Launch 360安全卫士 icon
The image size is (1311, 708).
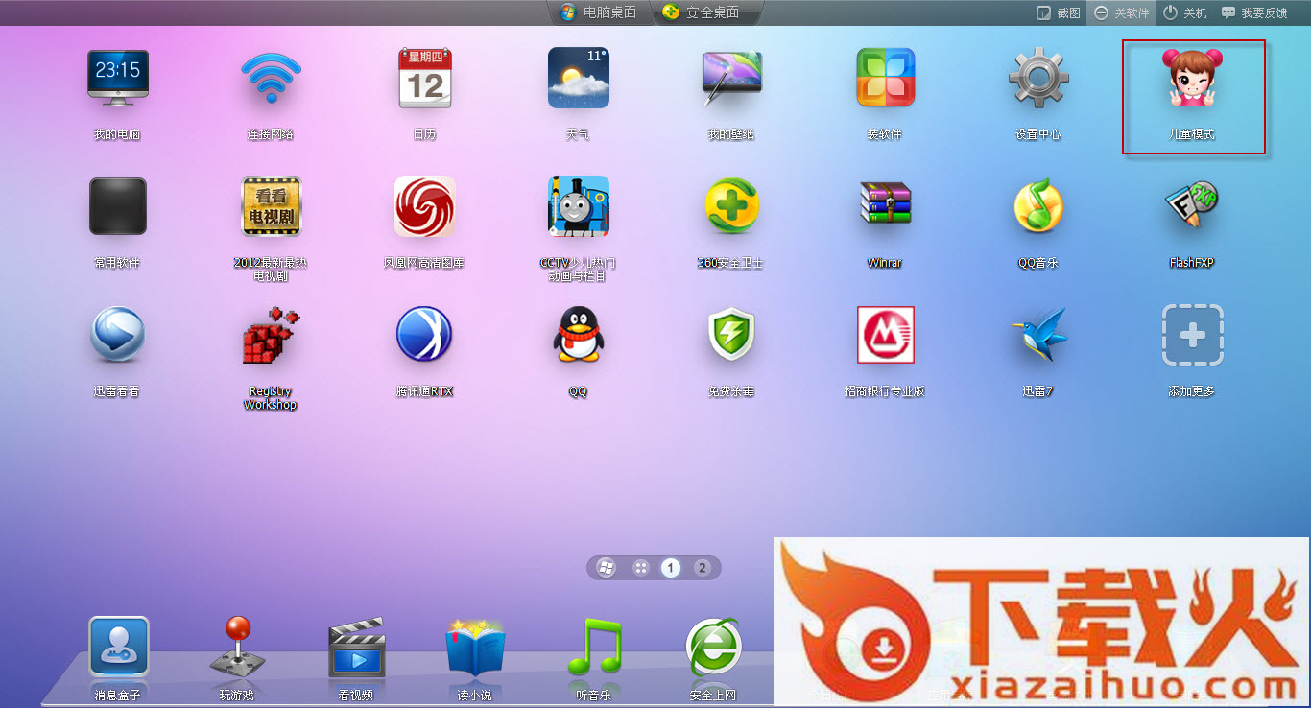click(x=731, y=206)
